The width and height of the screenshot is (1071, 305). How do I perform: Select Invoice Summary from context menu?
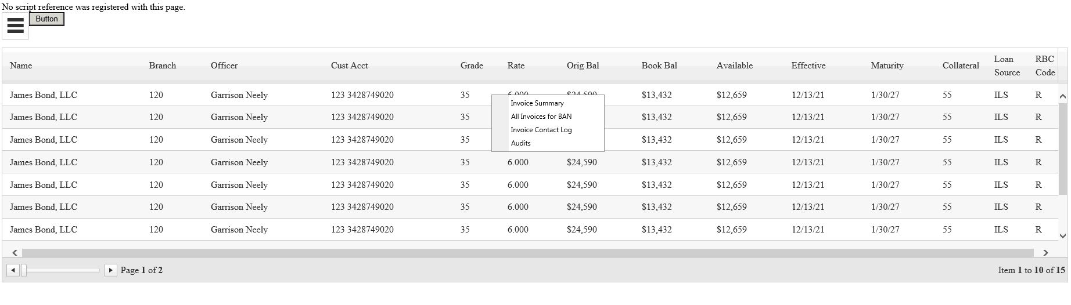537,103
